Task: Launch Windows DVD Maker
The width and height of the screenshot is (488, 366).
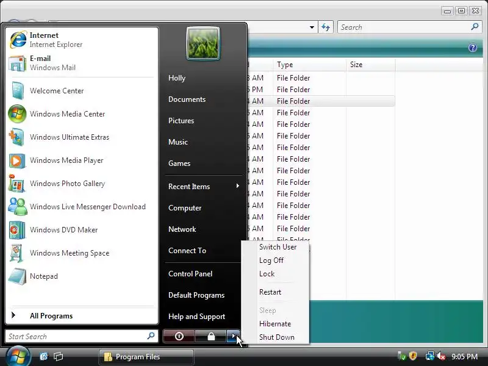Action: pyautogui.click(x=82, y=230)
